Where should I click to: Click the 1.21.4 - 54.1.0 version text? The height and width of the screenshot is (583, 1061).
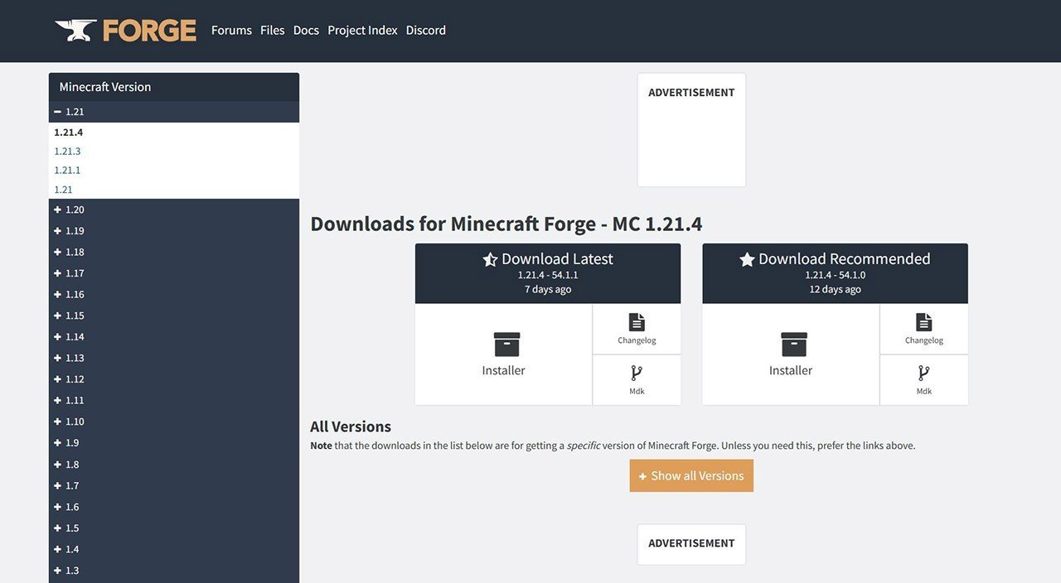click(836, 276)
